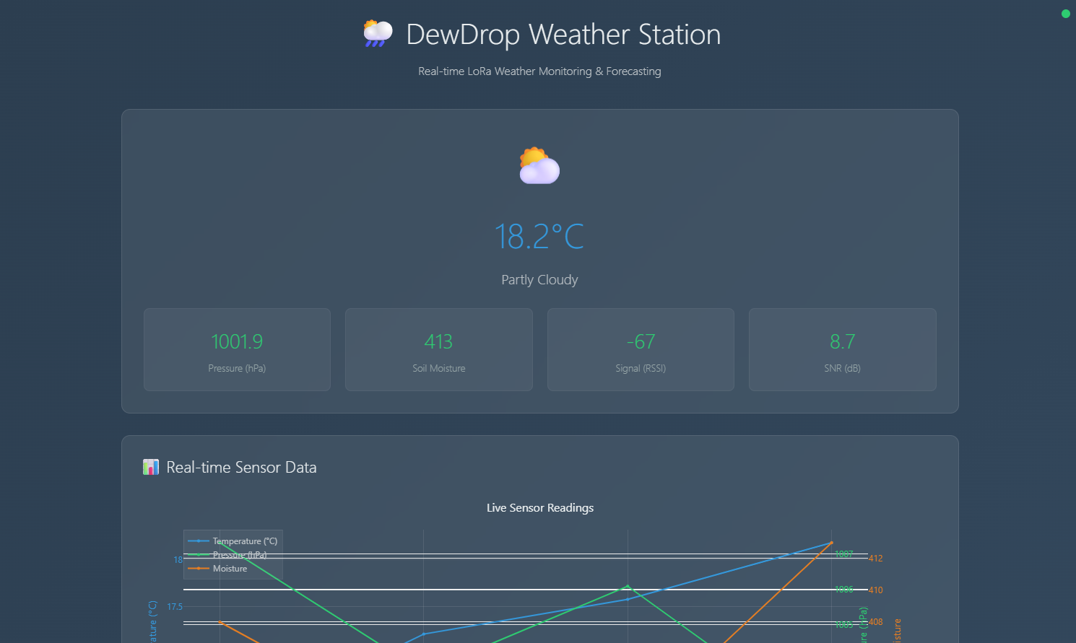Click the green pressure peak data point
This screenshot has height=643, width=1076.
click(x=628, y=587)
